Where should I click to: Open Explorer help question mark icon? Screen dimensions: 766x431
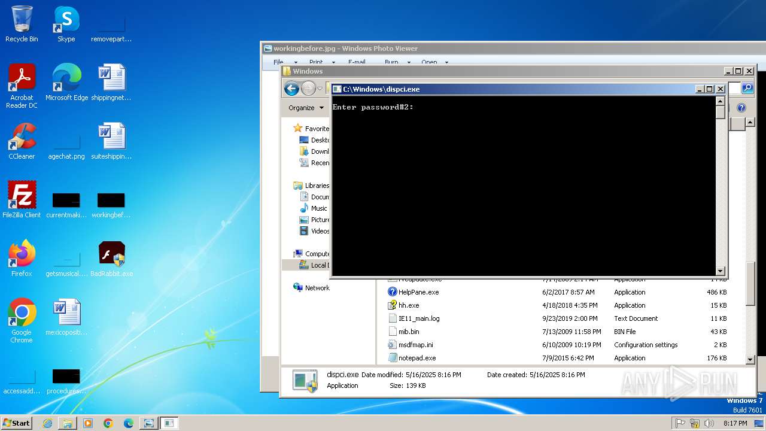click(x=741, y=108)
